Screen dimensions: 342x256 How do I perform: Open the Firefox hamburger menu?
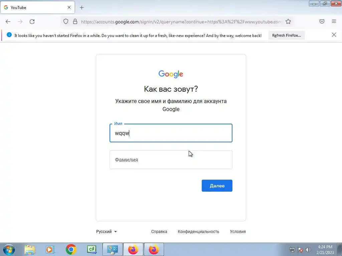[x=334, y=21]
